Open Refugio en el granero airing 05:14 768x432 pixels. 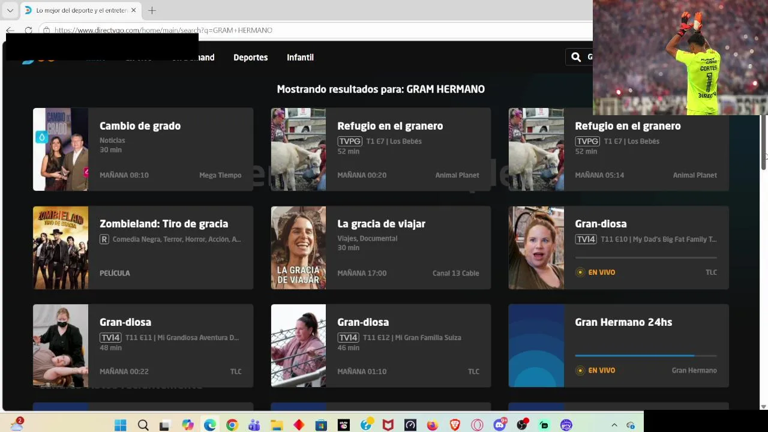tap(619, 149)
